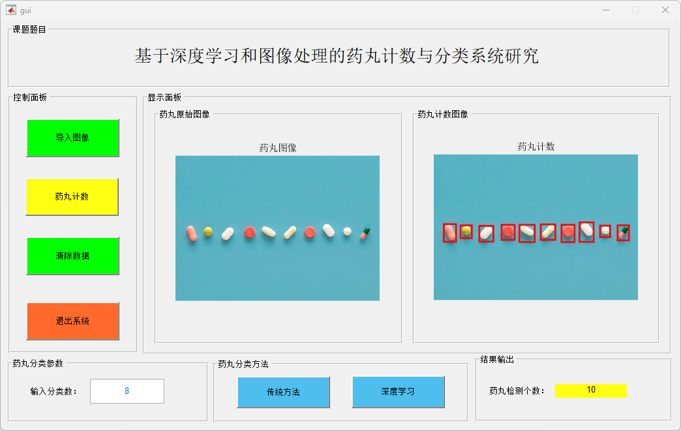681x431 pixels.
Task: Select the leftmost red box in counting image
Action: 449,233
